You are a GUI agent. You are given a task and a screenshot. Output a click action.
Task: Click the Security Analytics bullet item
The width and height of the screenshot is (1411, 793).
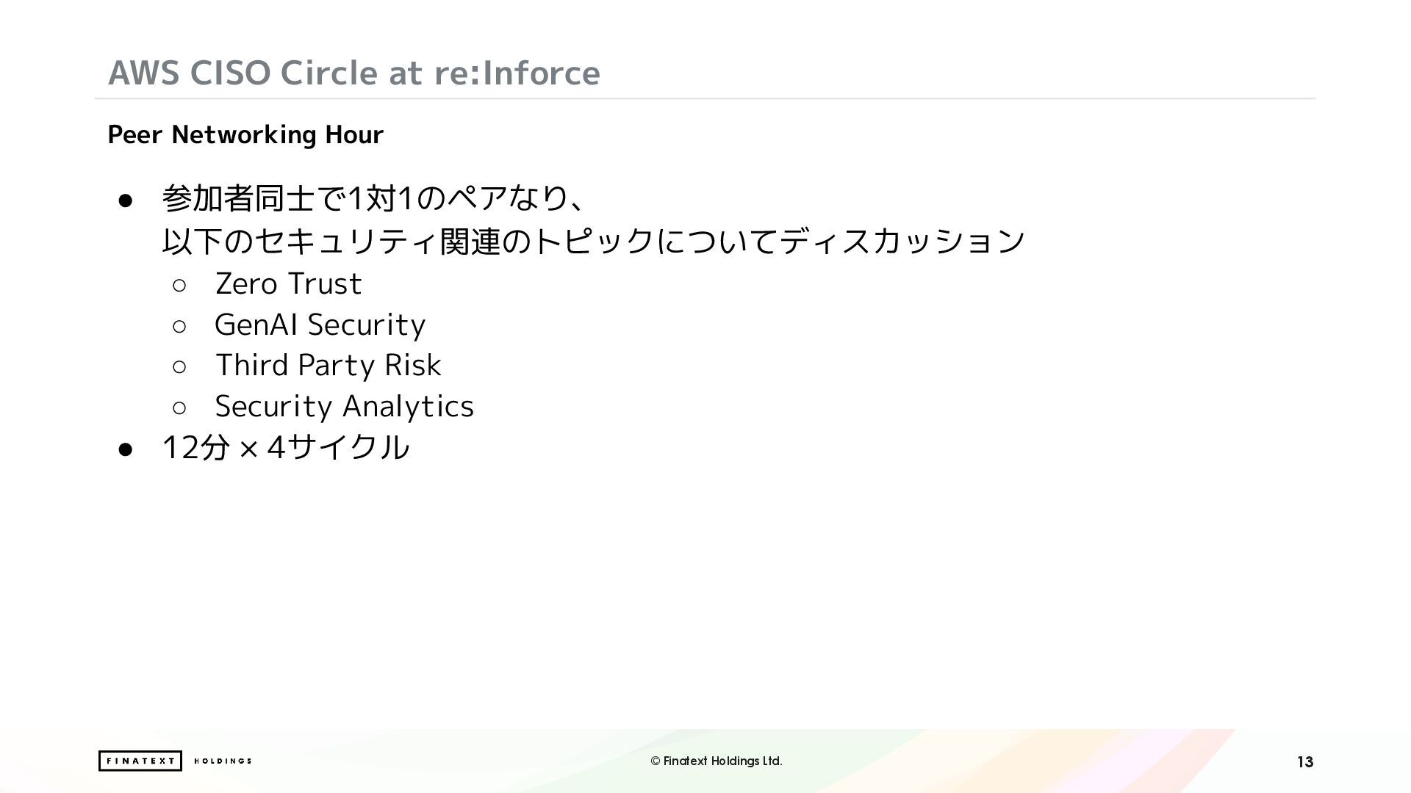(x=344, y=407)
